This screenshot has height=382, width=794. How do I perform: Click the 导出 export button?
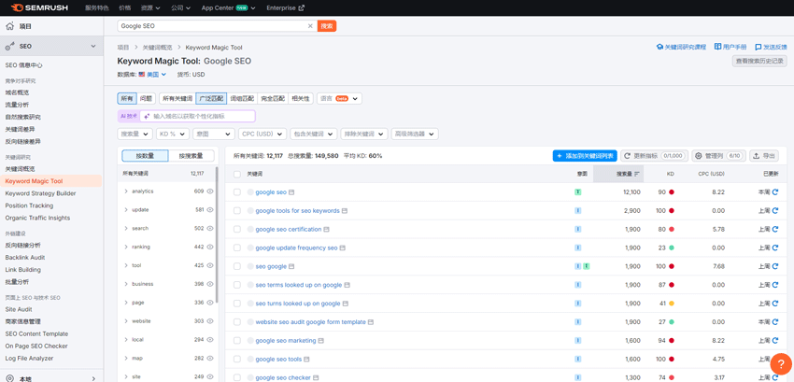tap(764, 156)
